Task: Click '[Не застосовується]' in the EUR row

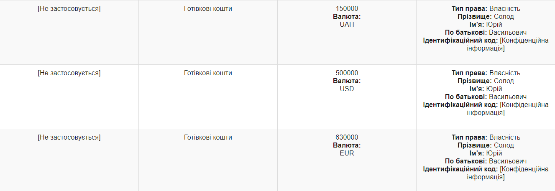Action: (69, 137)
